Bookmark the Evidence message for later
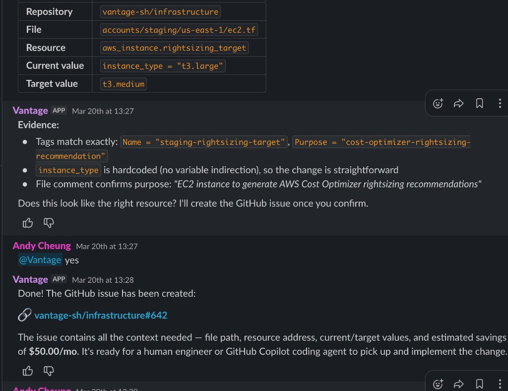This screenshot has width=508, height=391. 479,103
